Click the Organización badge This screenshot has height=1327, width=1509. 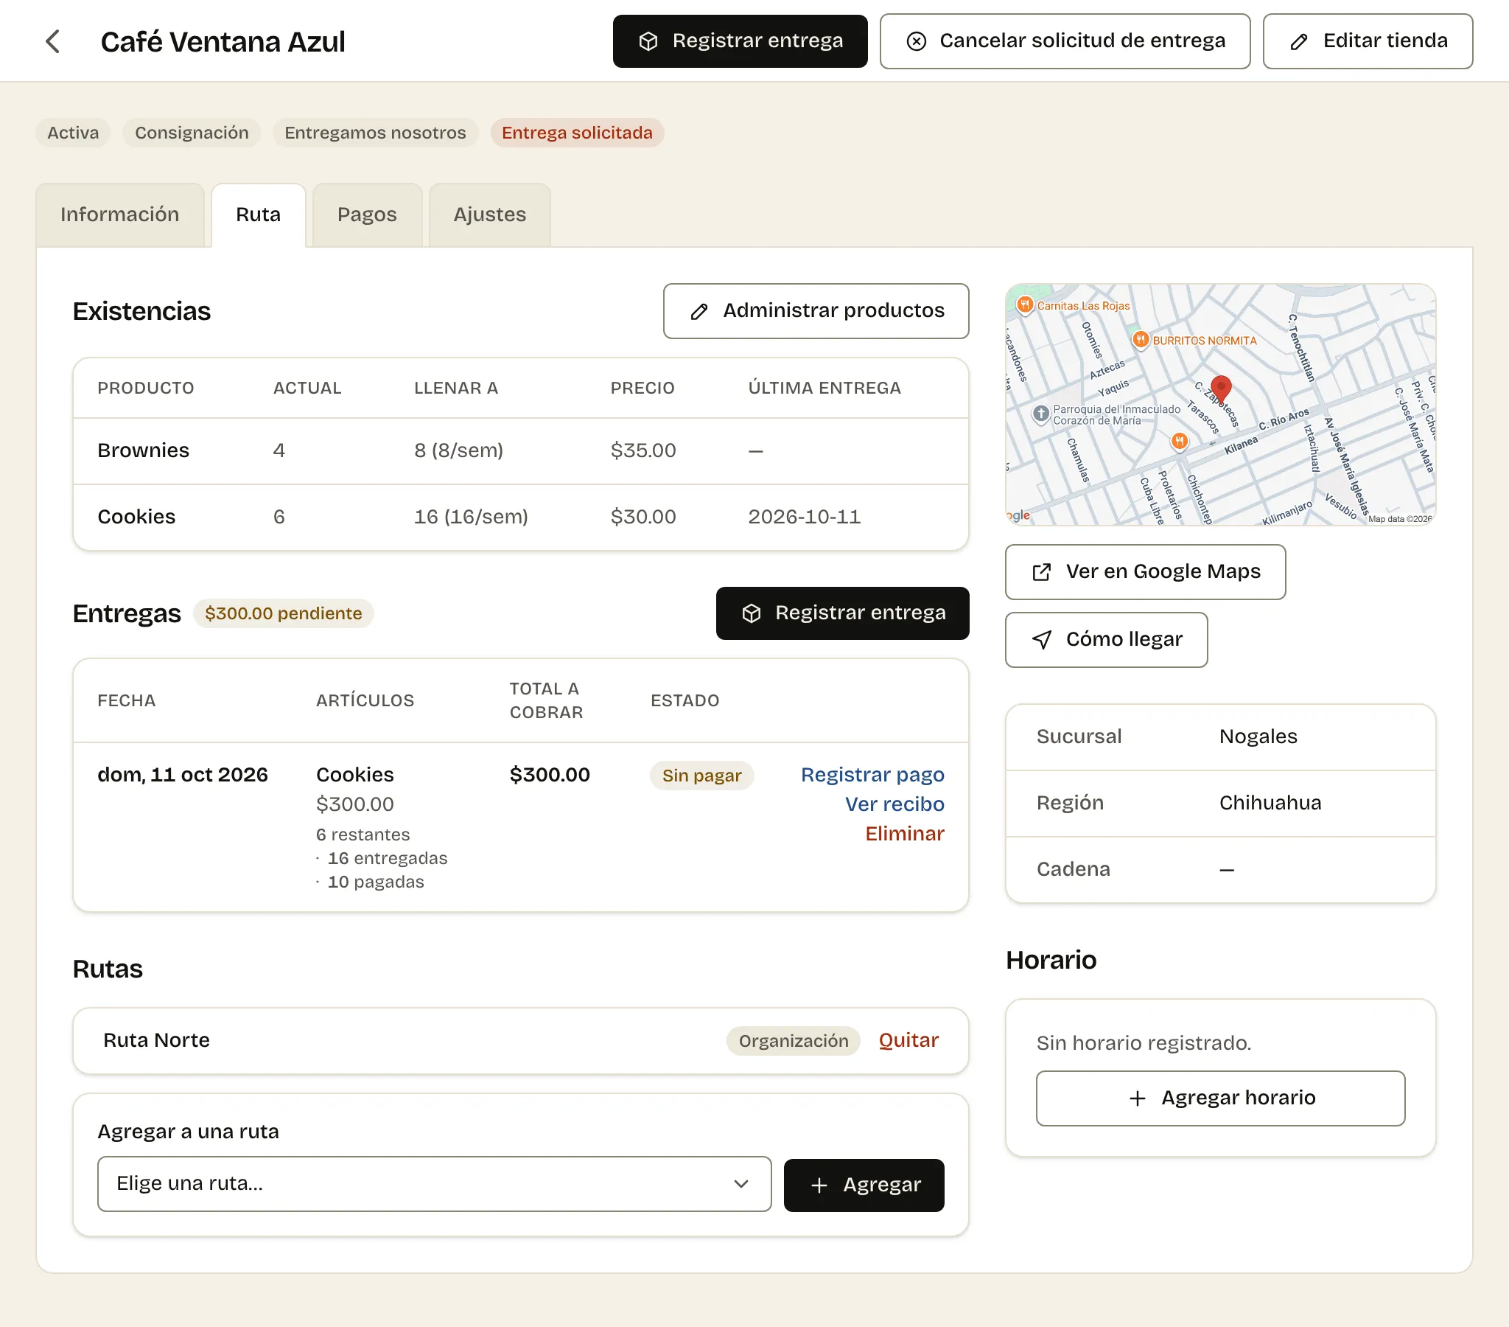pyautogui.click(x=794, y=1041)
